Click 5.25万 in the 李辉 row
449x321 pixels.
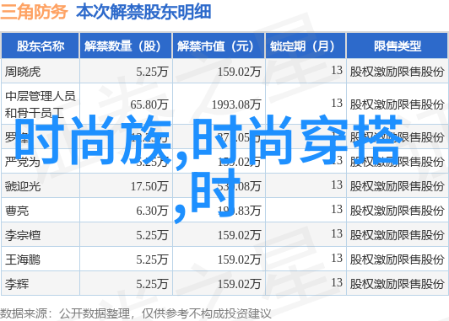[x=152, y=284]
